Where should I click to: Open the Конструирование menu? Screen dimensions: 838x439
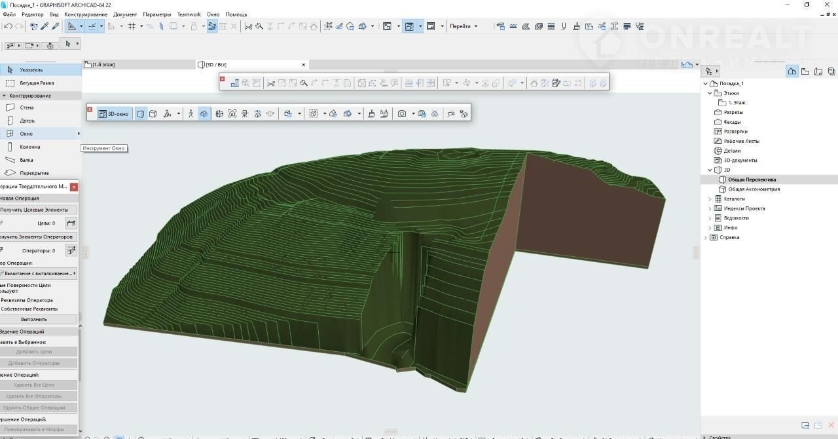86,14
